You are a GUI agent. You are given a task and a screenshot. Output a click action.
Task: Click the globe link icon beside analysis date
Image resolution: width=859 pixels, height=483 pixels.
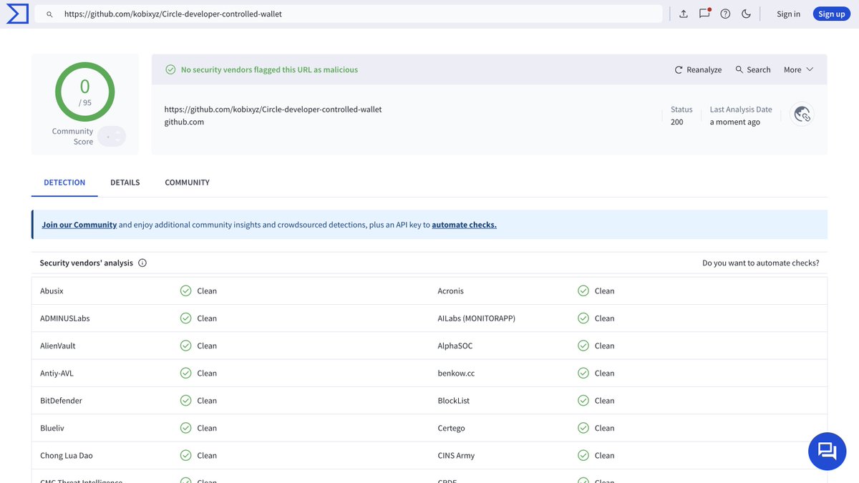pyautogui.click(x=802, y=114)
